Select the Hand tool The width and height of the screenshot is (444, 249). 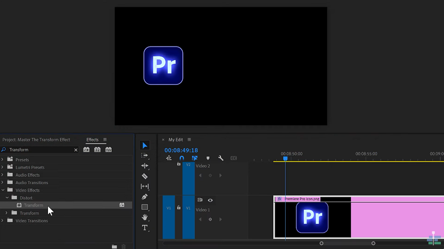tap(144, 217)
